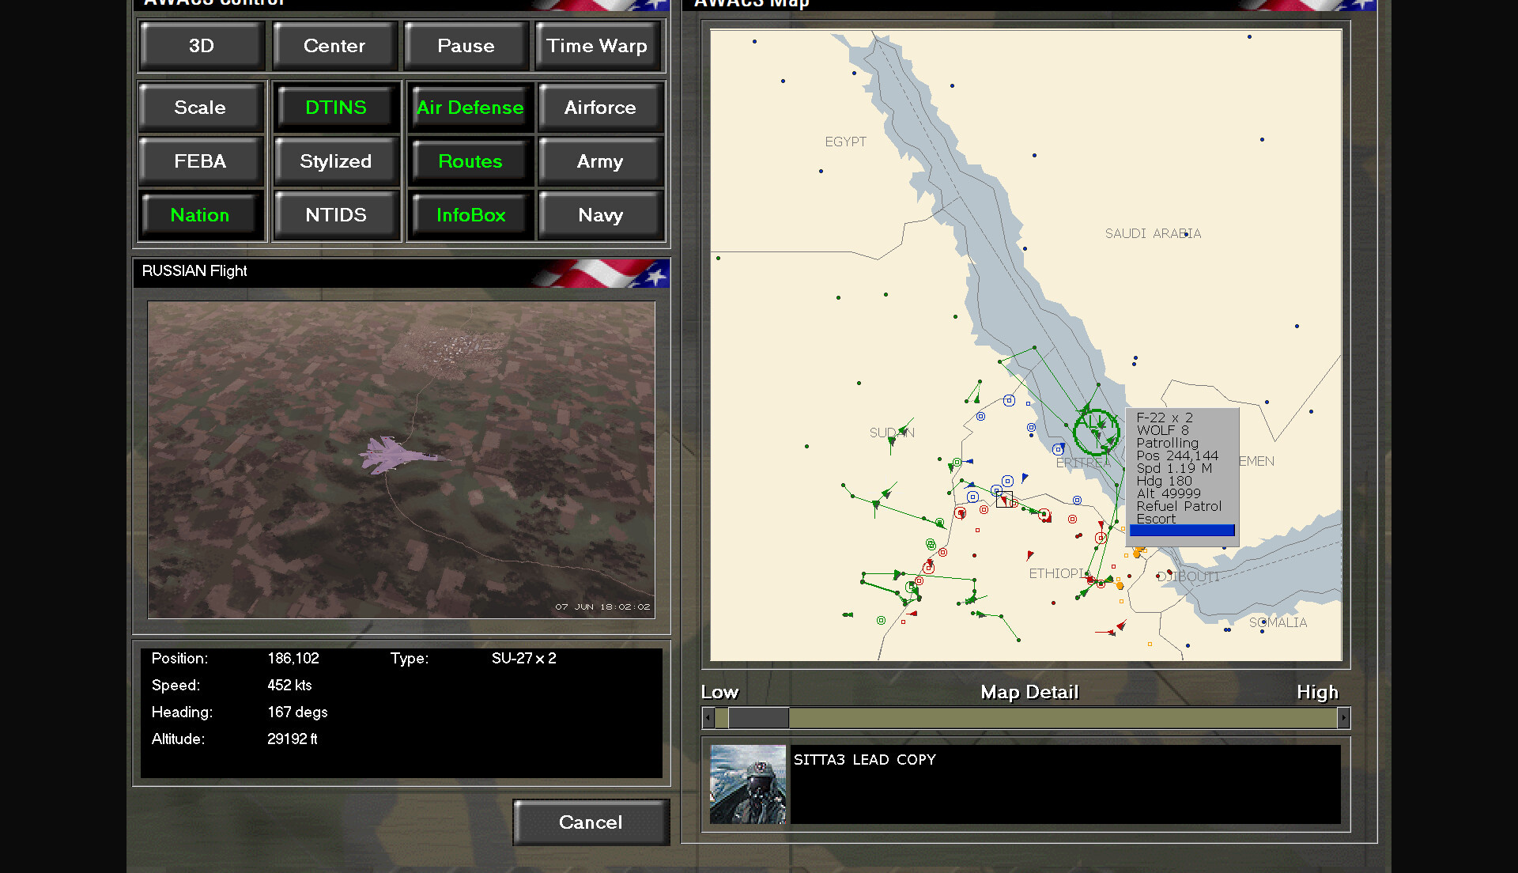The height and width of the screenshot is (873, 1518).
Task: Disable the Routes display
Action: [x=470, y=161]
